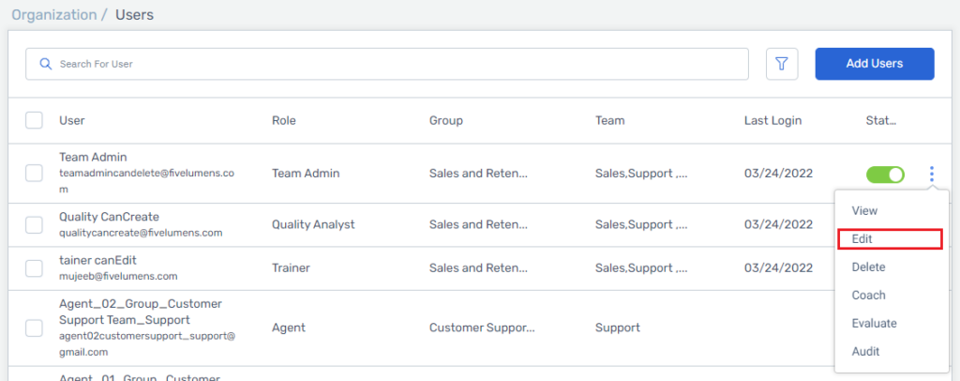Viewport: 960px width, 381px height.
Task: Check the select-all checkbox in header
Action: point(34,121)
